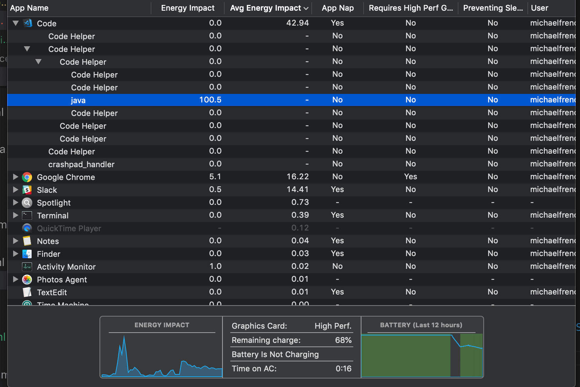Click the Activity Monitor icon
Viewport: 580px width, 387px height.
pos(27,266)
